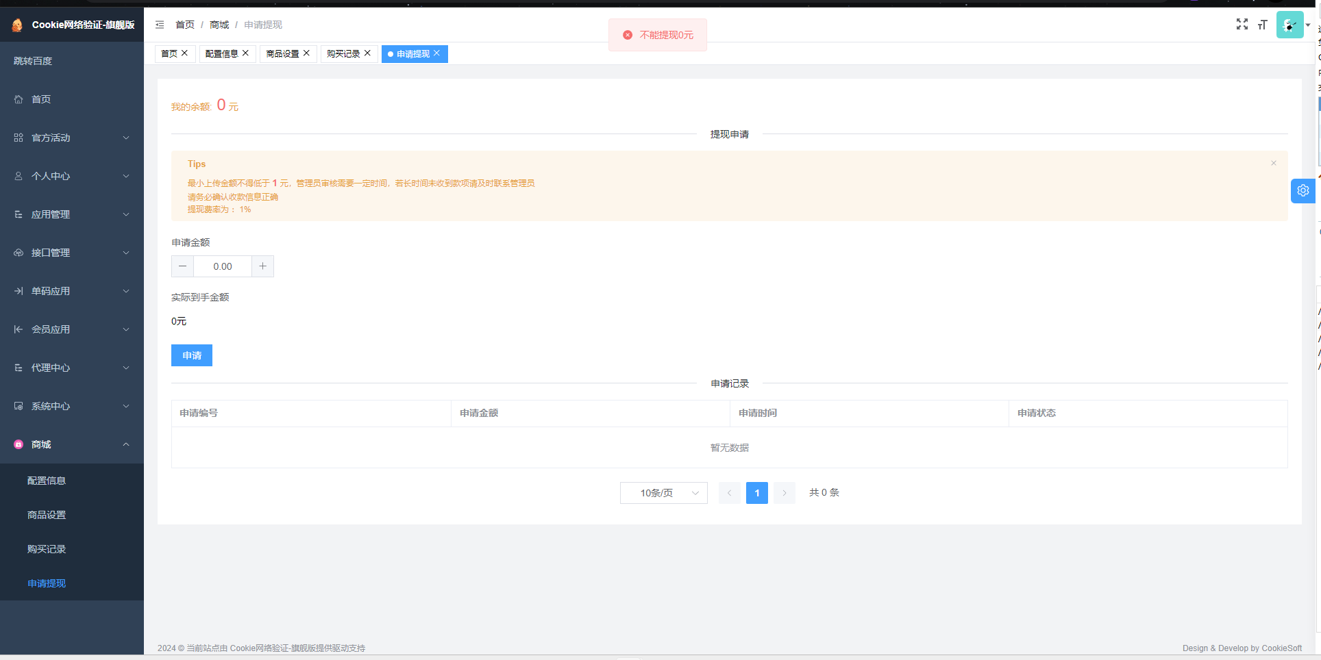Click the 不能提现0元 error toast

click(658, 35)
